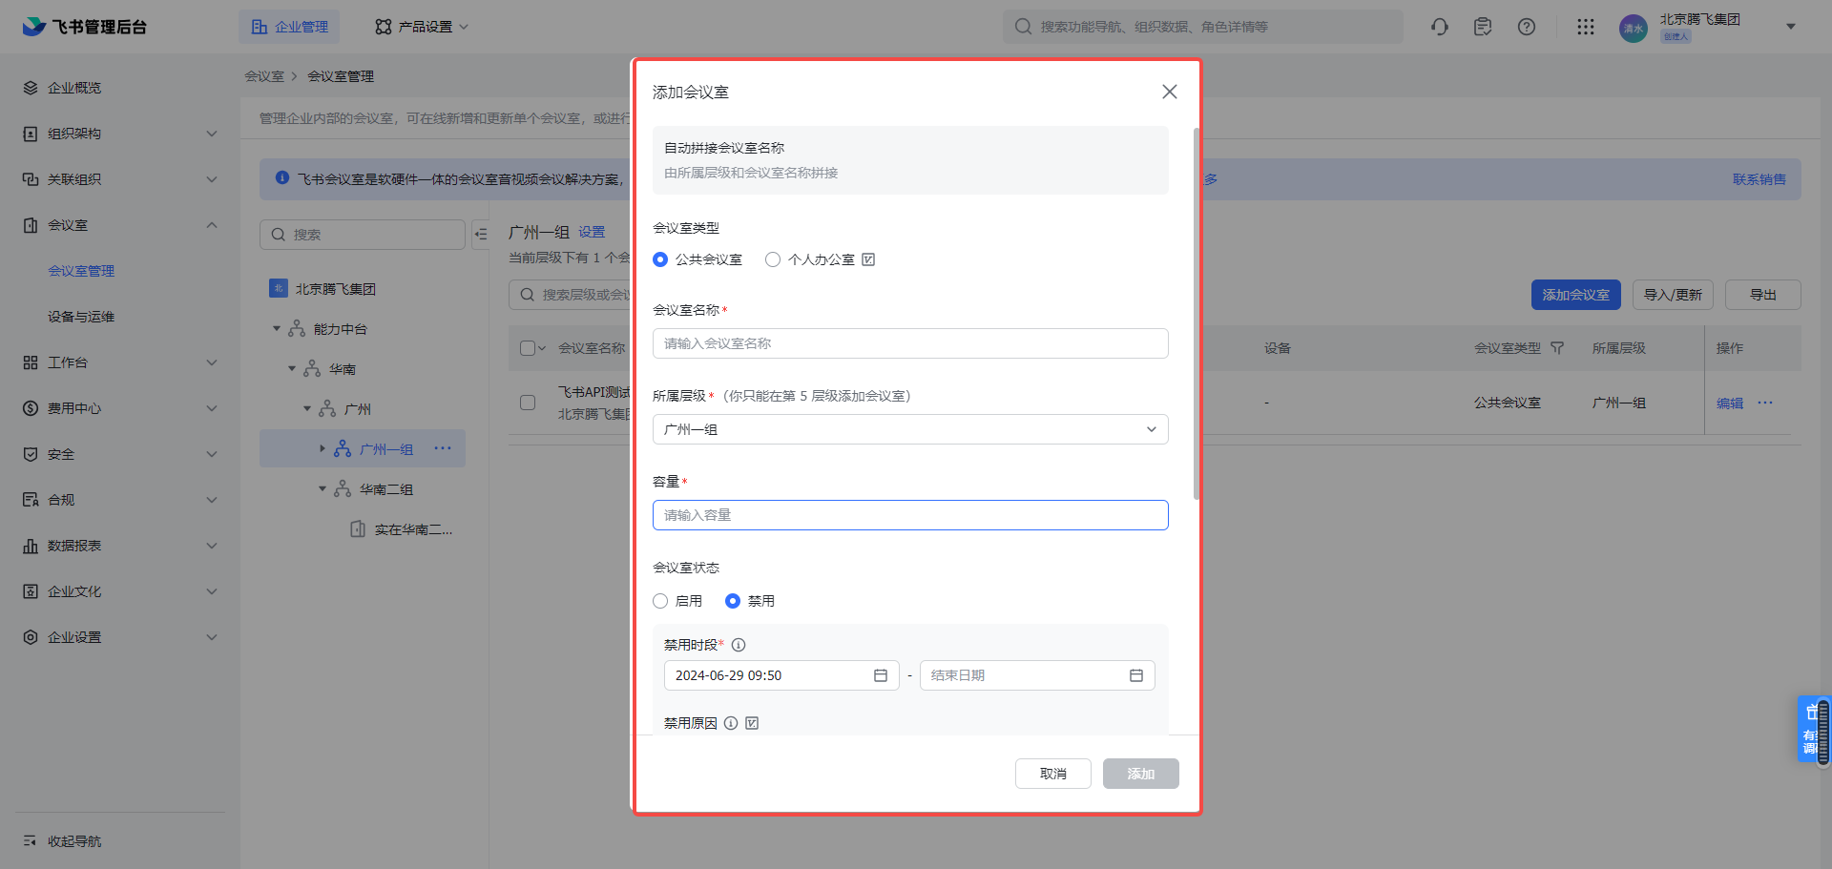Check the 飞书API测试 row checkbox
Screen dimensions: 1832x869
point(528,403)
